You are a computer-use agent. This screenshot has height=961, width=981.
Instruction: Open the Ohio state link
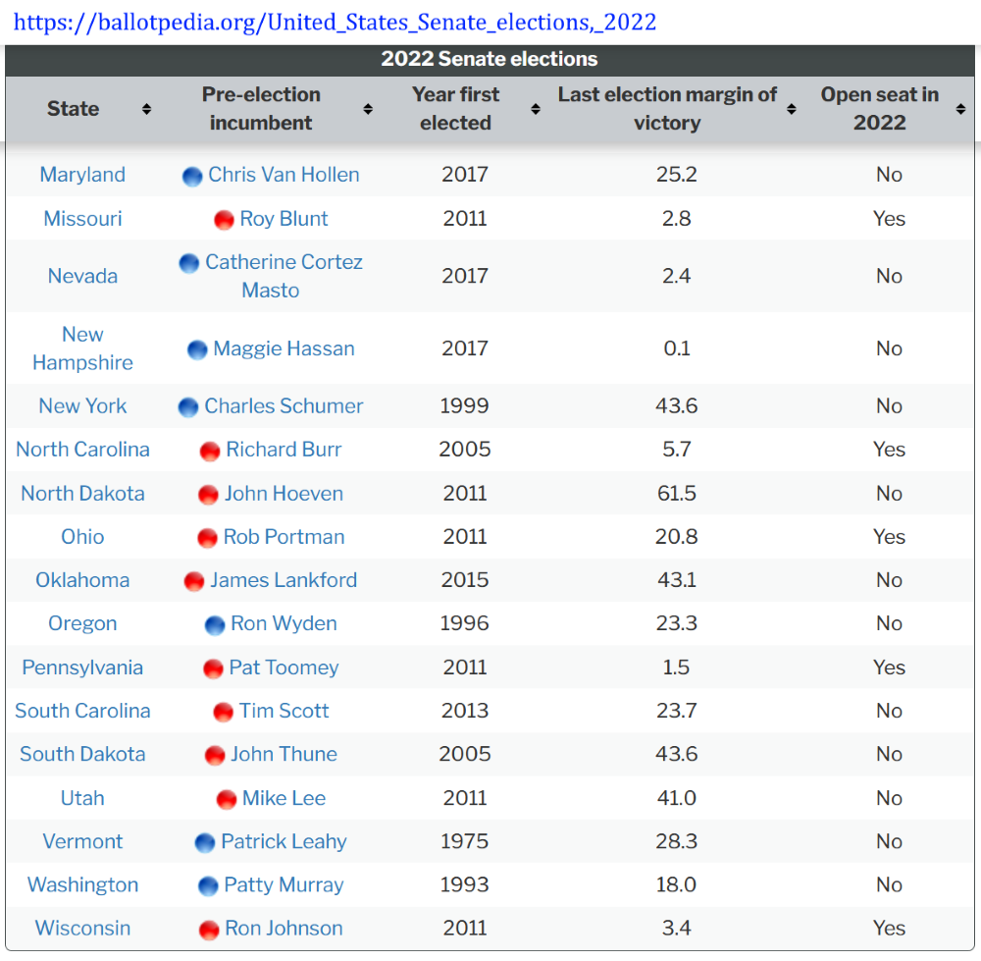[x=82, y=537]
